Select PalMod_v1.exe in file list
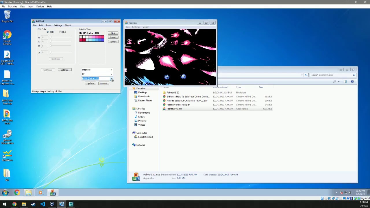Screen dimensions: 370x208 217,109
